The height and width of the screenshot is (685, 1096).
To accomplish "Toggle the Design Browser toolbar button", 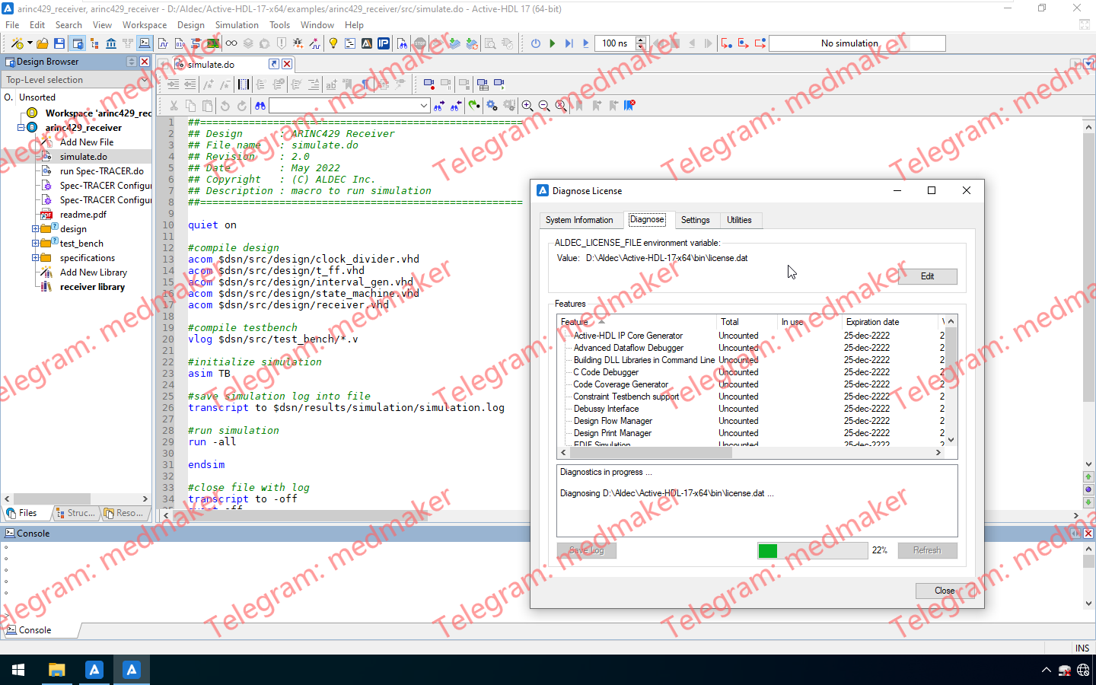I will point(78,43).
